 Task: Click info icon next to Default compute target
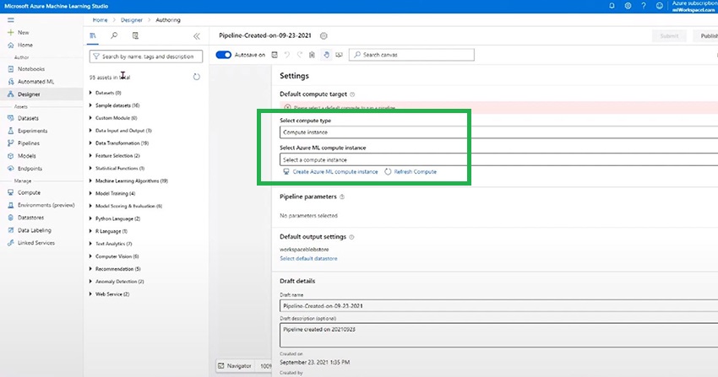point(352,94)
